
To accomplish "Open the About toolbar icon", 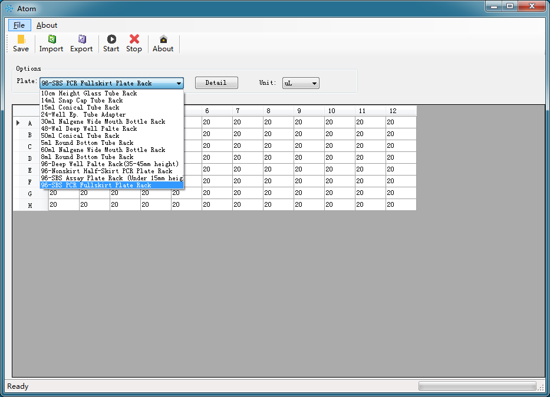I will pyautogui.click(x=163, y=43).
